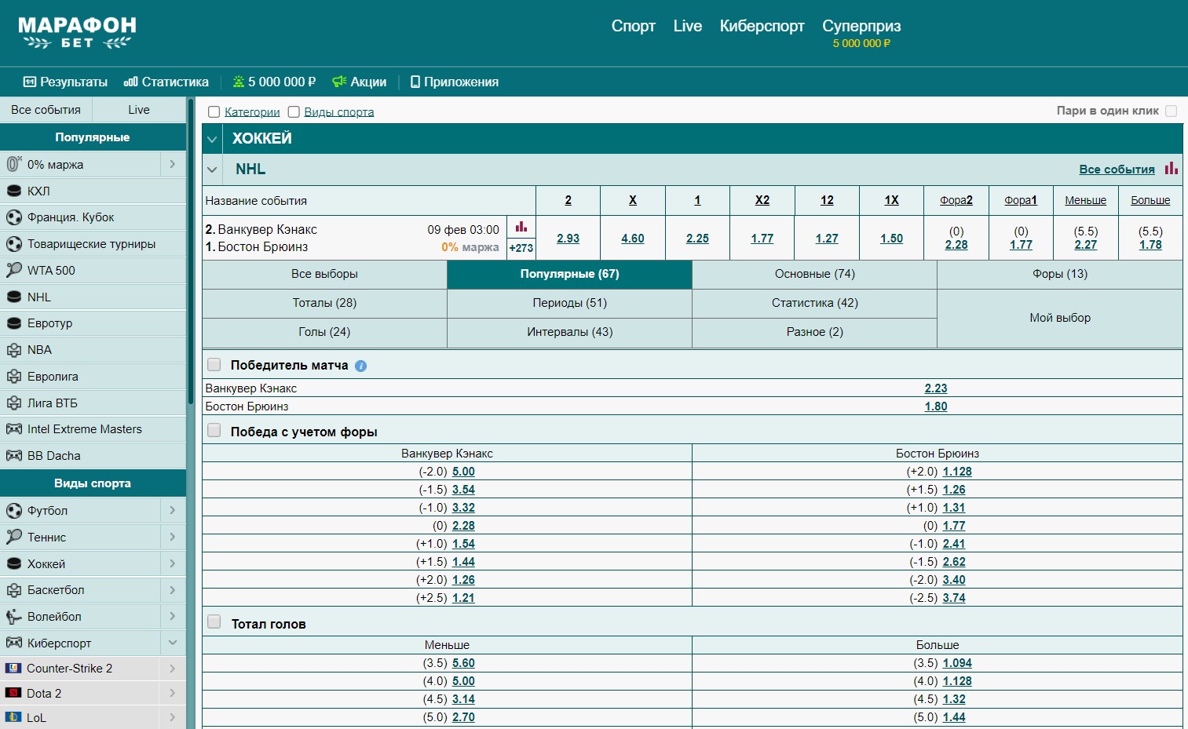The width and height of the screenshot is (1188, 729).
Task: Open 0% маржа sidebar item icon
Action: pyautogui.click(x=14, y=164)
